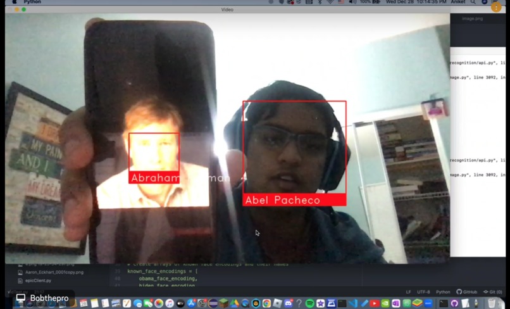Open Wi-Fi status menu
Image resolution: width=510 pixels, height=309 pixels.
point(330,2)
